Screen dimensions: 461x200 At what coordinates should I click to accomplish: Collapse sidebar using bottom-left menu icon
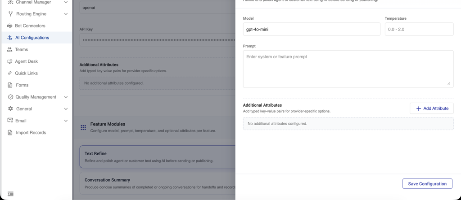click(10, 194)
